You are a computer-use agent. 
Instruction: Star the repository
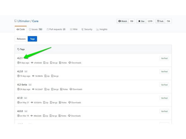pos(141,21)
